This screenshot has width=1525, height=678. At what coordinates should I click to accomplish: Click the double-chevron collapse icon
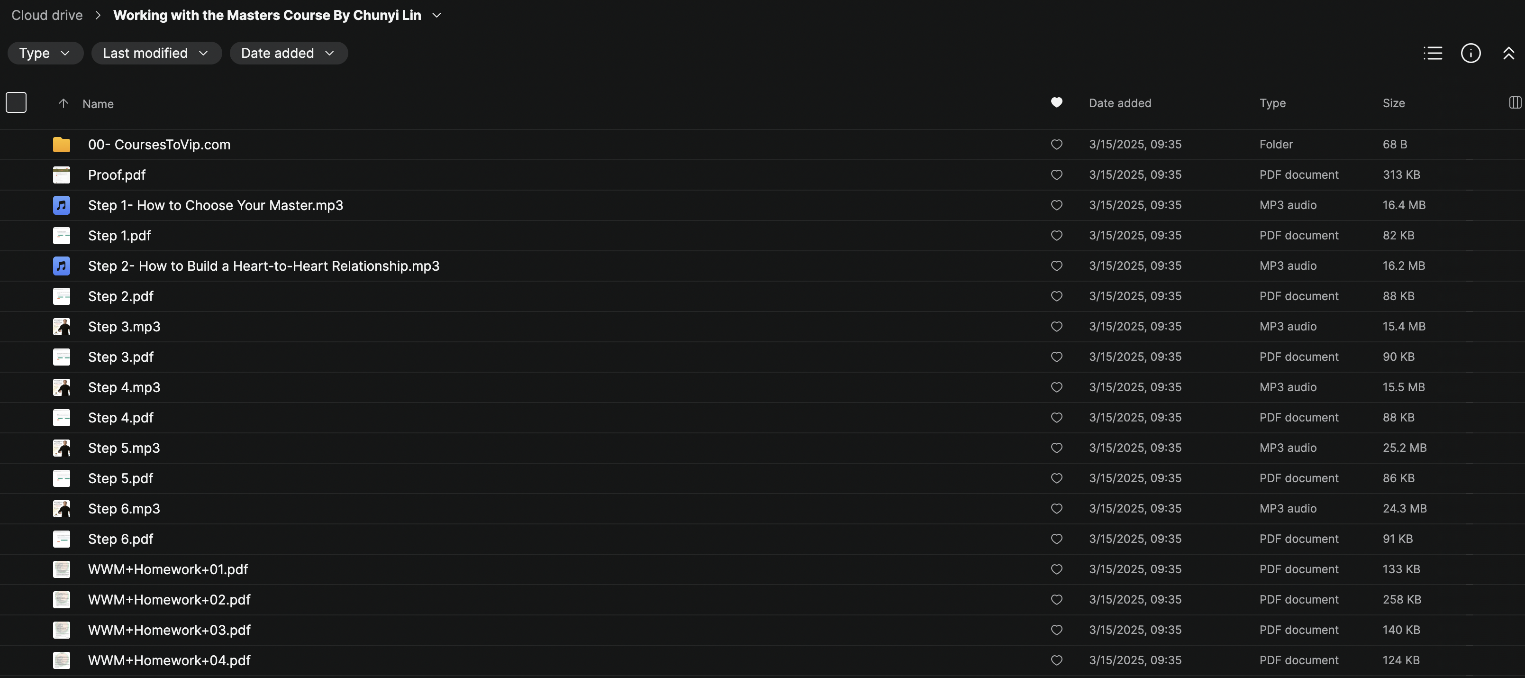pyautogui.click(x=1508, y=53)
